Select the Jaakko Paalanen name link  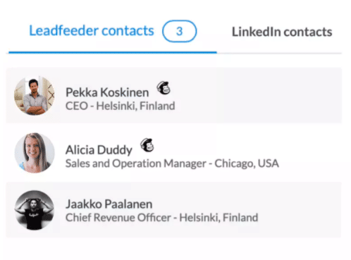click(x=109, y=204)
